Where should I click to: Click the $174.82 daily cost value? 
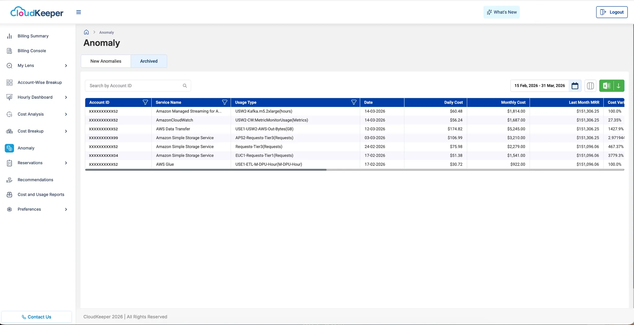[455, 129]
